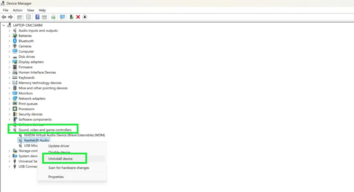Viewport: 354px width, 192px height.
Task: Click the red X Uninstall toolbar icon
Action: point(78,17)
